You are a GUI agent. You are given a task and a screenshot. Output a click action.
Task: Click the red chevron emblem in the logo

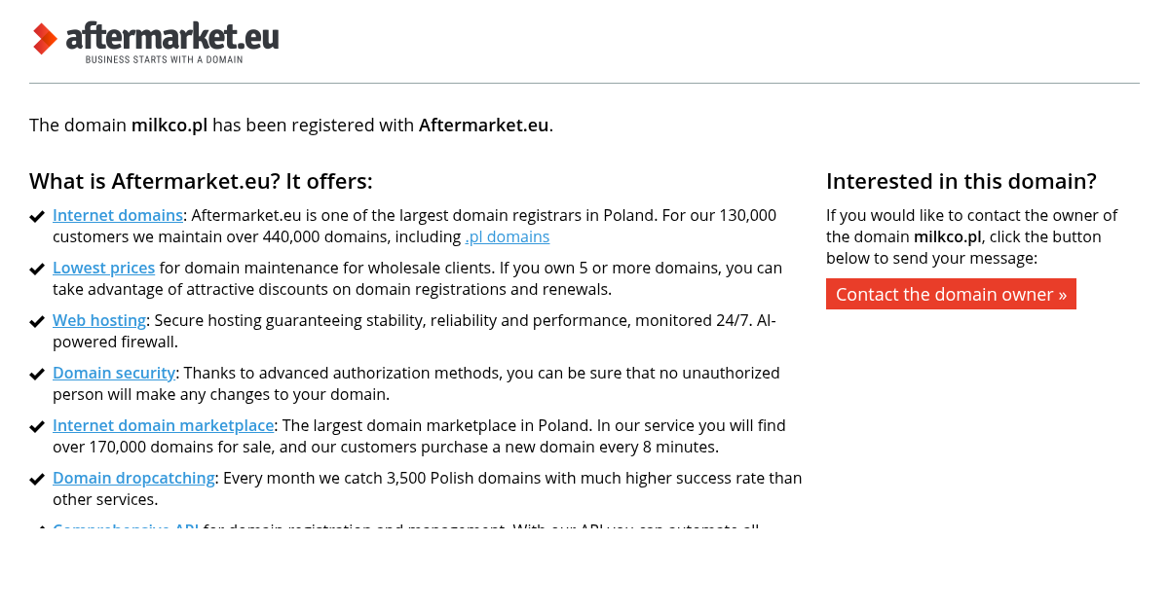click(45, 39)
